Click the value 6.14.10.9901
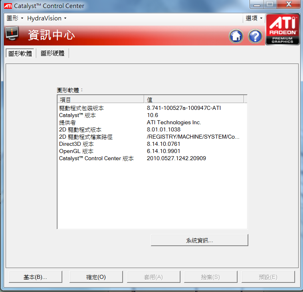The width and height of the screenshot is (303, 292). 164,151
